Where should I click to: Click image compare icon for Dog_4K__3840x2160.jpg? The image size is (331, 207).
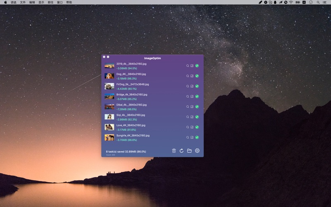(x=192, y=76)
